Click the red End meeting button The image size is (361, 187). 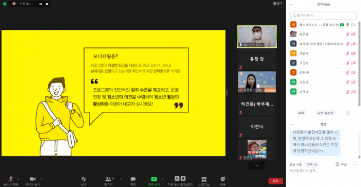tap(275, 181)
